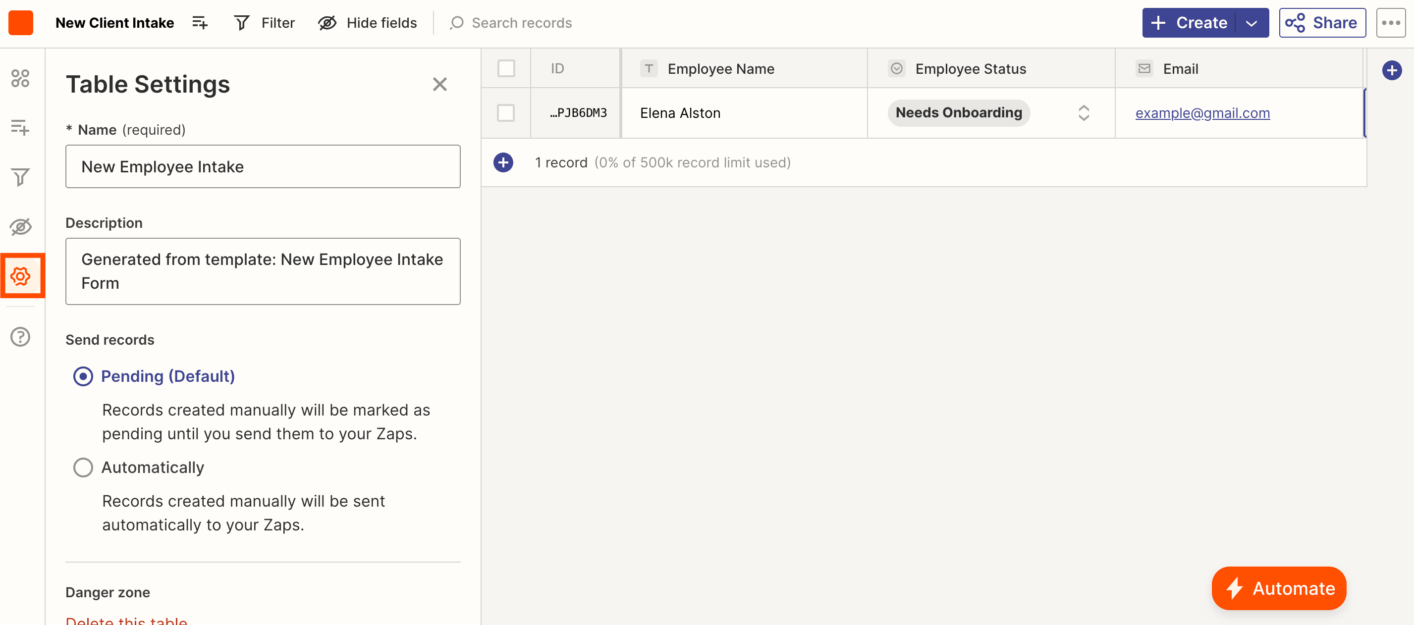
Task: Select Automatically send records radio button
Action: (x=83, y=467)
